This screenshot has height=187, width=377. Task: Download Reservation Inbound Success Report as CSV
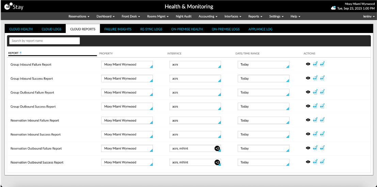pyautogui.click(x=323, y=134)
